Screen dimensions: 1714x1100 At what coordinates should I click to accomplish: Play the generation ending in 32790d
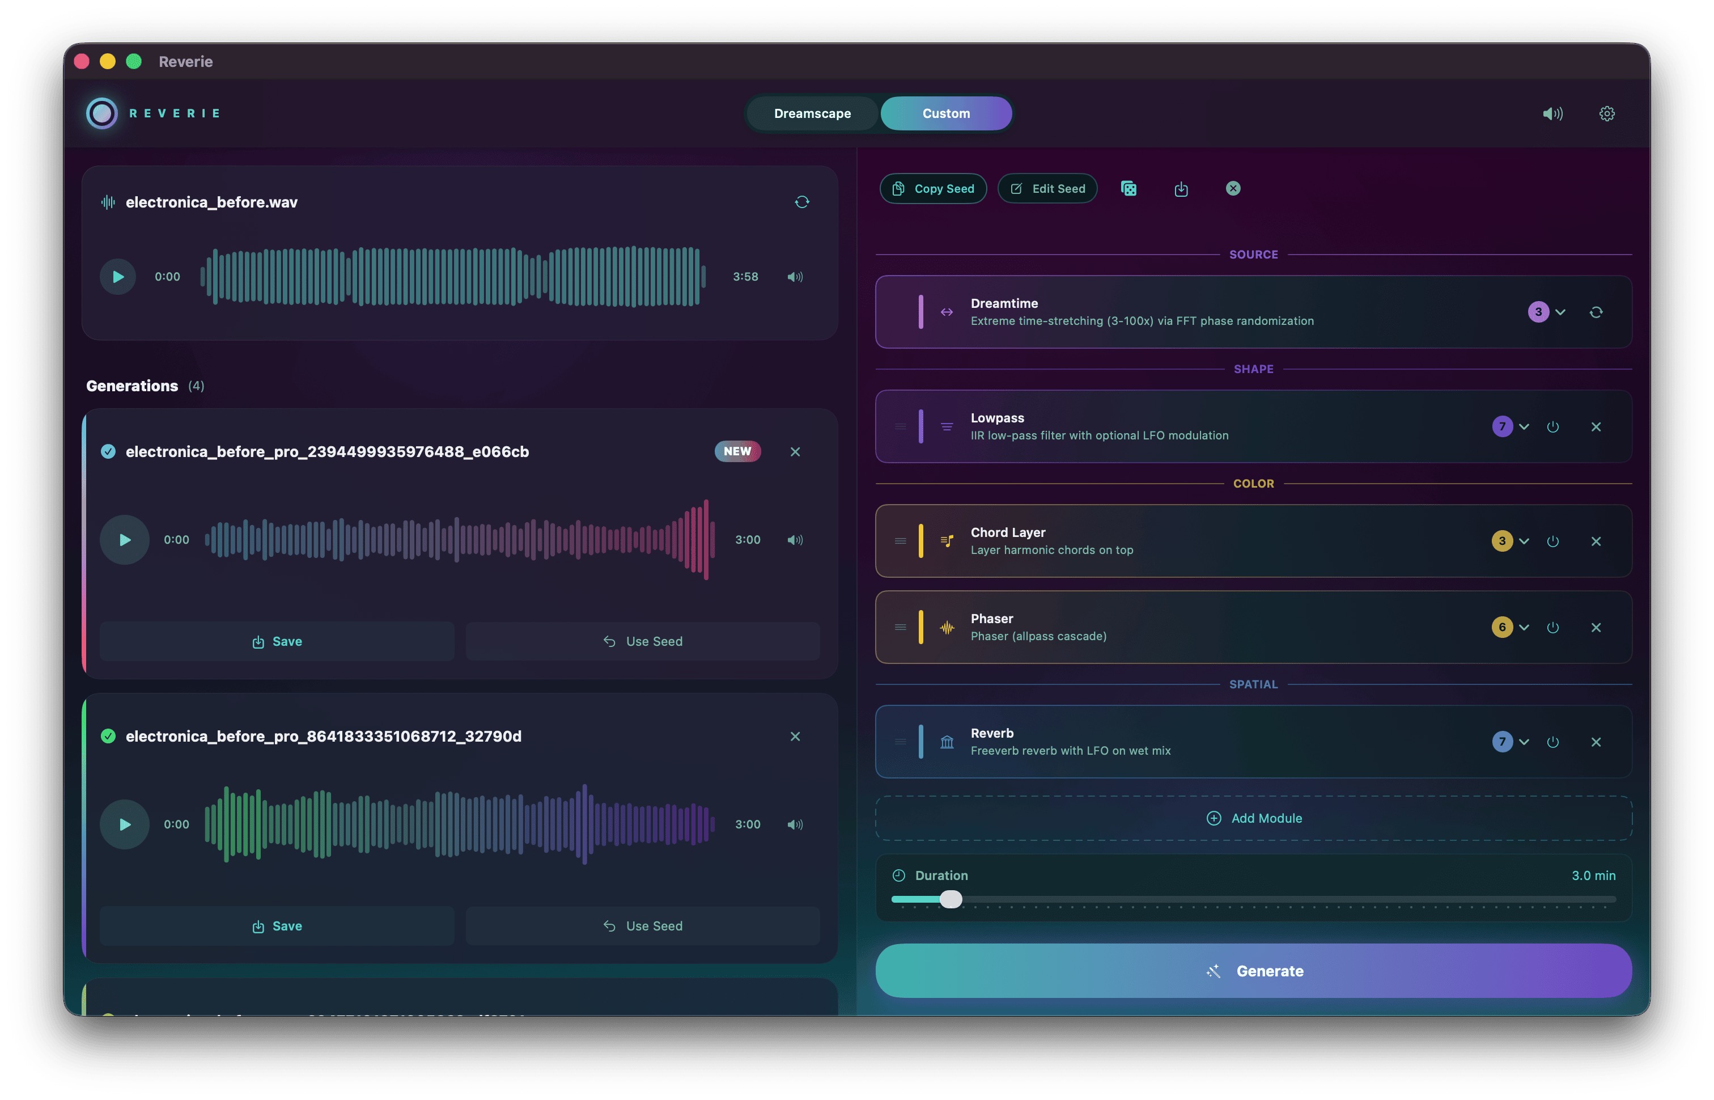point(125,824)
